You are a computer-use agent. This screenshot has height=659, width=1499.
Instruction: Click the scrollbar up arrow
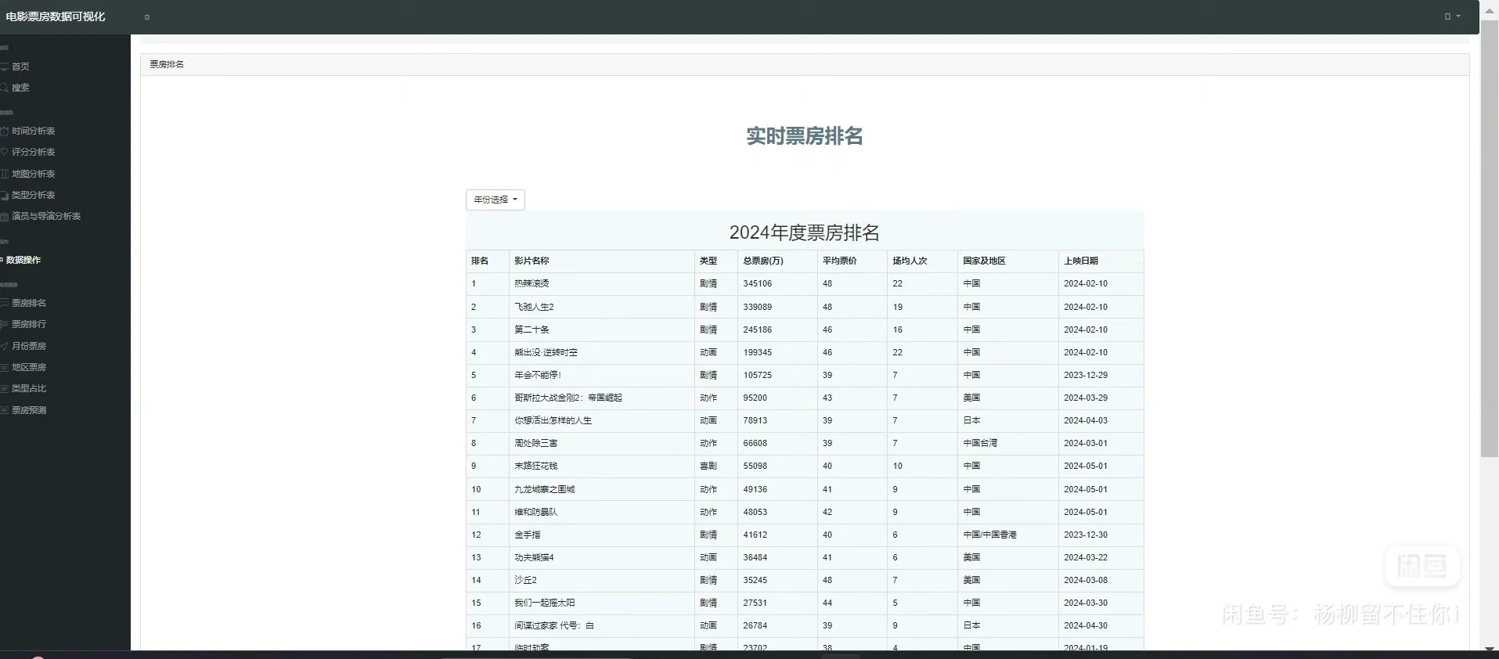tap(1490, 9)
